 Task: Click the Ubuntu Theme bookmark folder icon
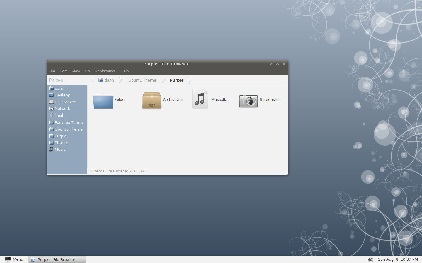[x=51, y=129]
